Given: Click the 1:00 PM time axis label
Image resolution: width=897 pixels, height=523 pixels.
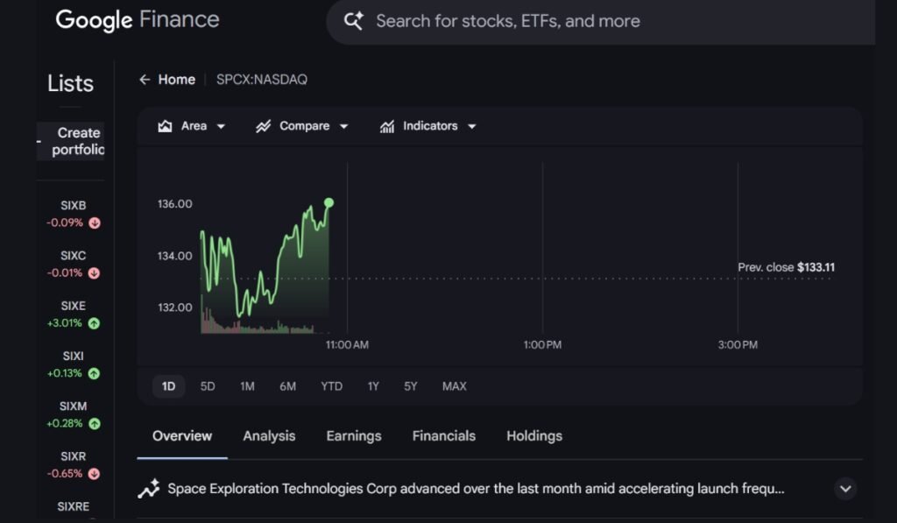Looking at the screenshot, I should coord(542,345).
